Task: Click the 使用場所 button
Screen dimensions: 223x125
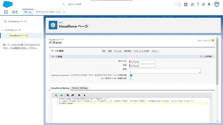Action: [128, 51]
